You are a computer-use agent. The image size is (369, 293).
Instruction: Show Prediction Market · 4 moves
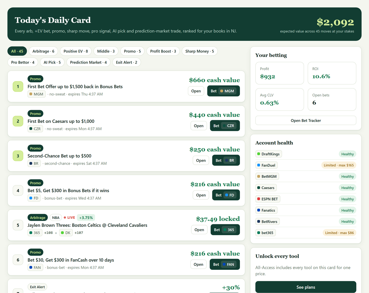(x=88, y=62)
